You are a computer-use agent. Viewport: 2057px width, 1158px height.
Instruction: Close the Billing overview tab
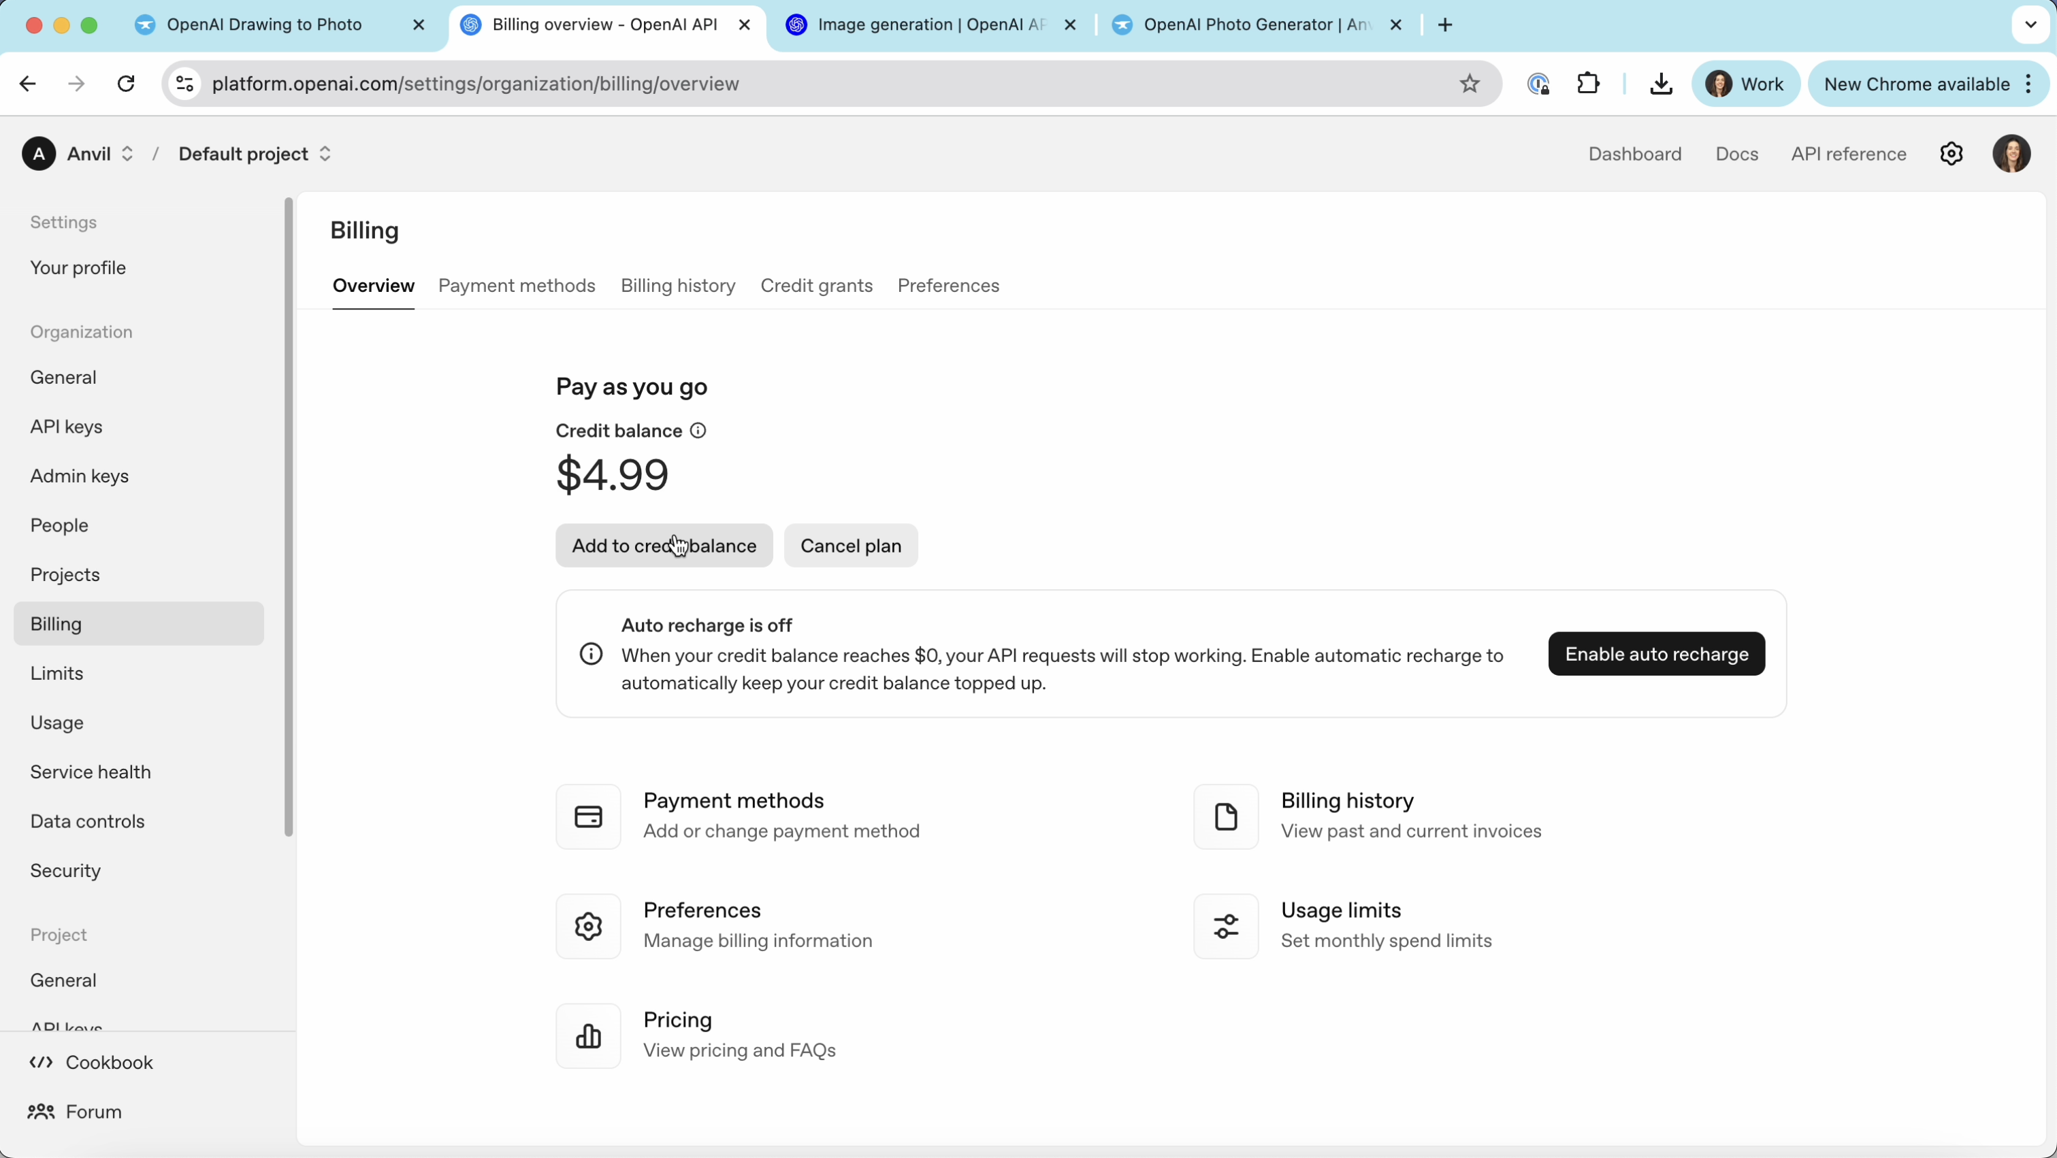(744, 26)
